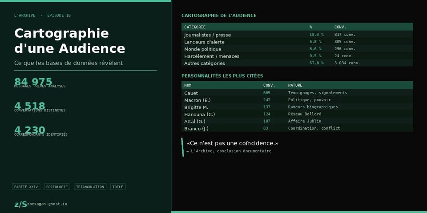Click the z/S logo mark
This screenshot has width=427, height=213.
(20, 204)
